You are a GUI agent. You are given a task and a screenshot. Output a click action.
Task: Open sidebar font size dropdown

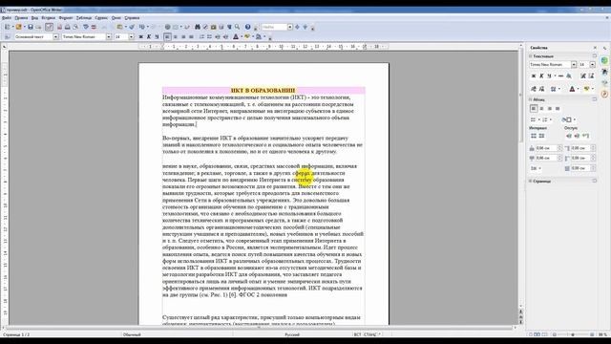click(593, 64)
